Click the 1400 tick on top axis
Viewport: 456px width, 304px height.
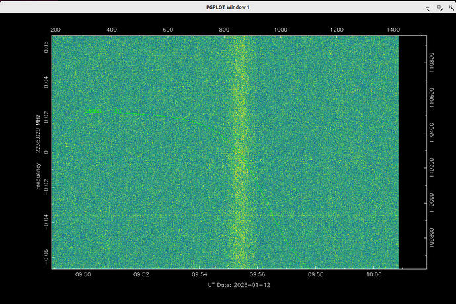point(393,30)
